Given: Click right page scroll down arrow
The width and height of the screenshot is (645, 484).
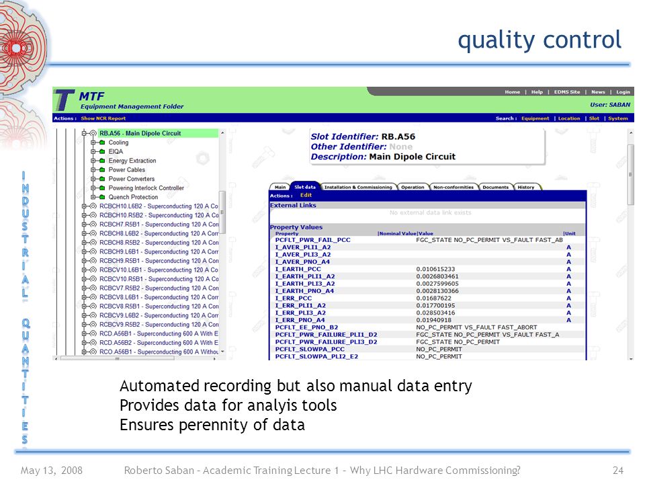Looking at the screenshot, I should click(631, 358).
